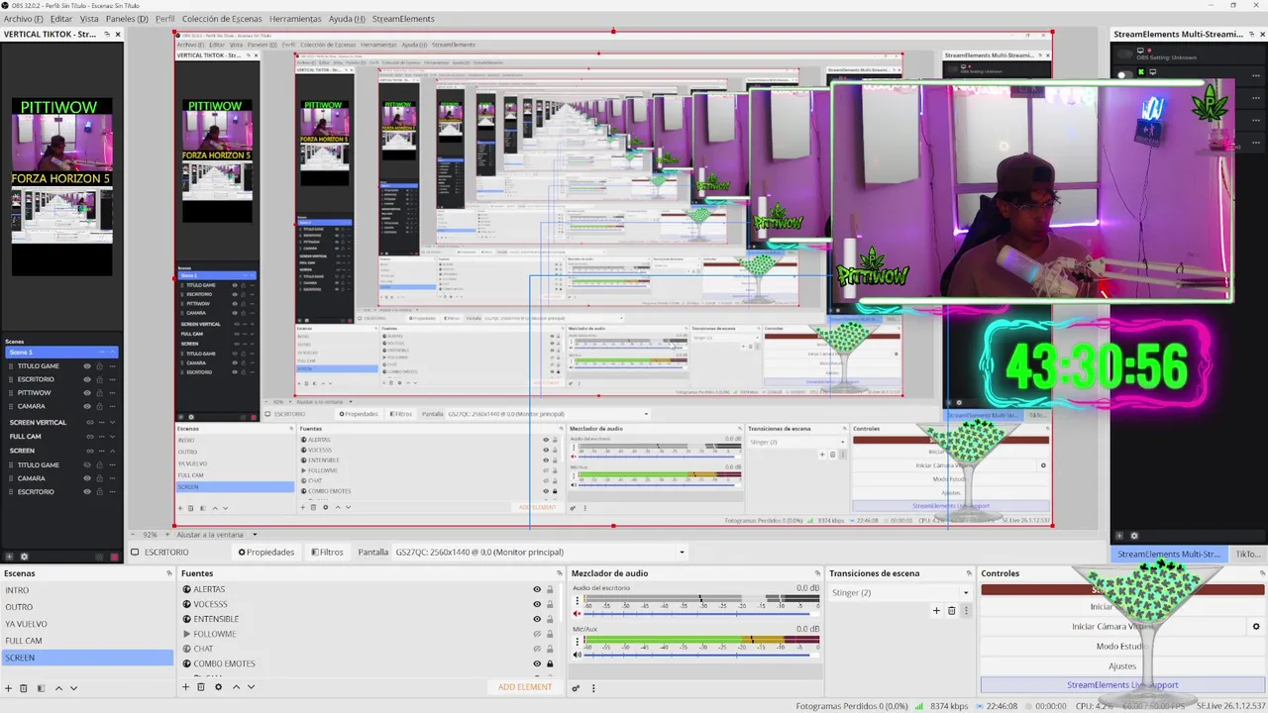
Task: Switch to StreamElements Multi-Streaming tab
Action: pyautogui.click(x=1169, y=555)
